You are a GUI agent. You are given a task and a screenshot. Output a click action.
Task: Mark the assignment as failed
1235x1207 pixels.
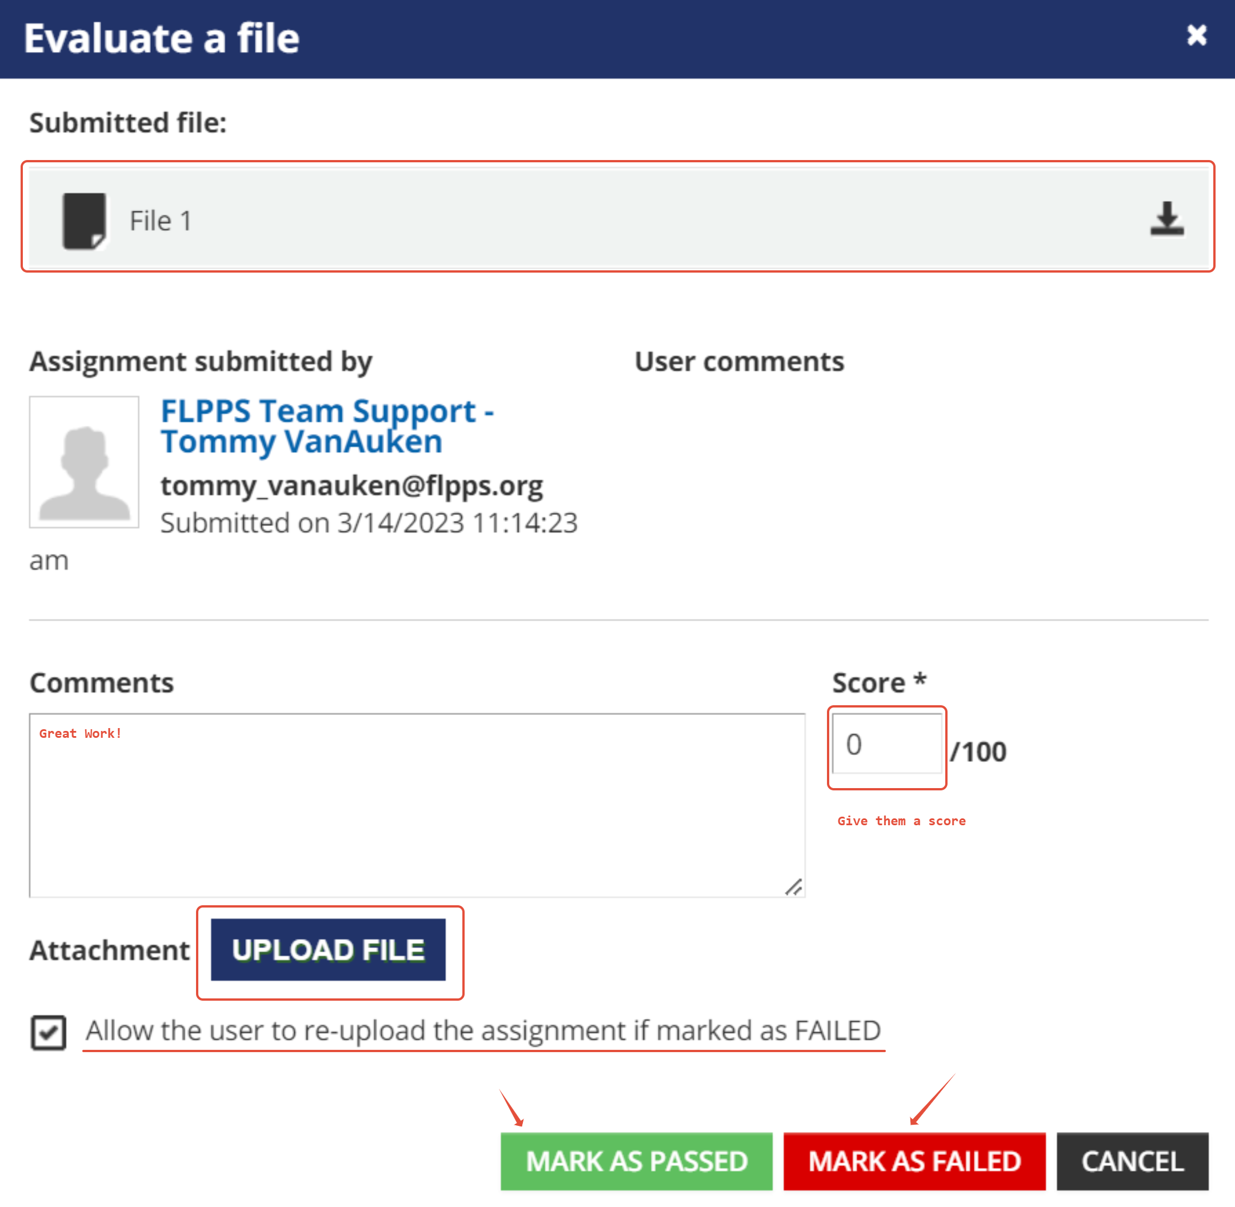[x=914, y=1161]
